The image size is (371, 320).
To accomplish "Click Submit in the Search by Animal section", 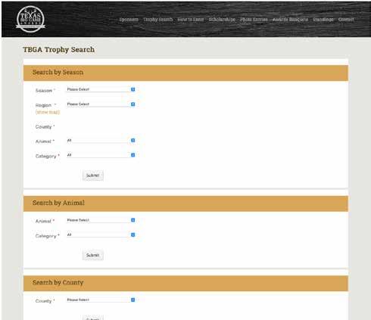I will pyautogui.click(x=93, y=255).
